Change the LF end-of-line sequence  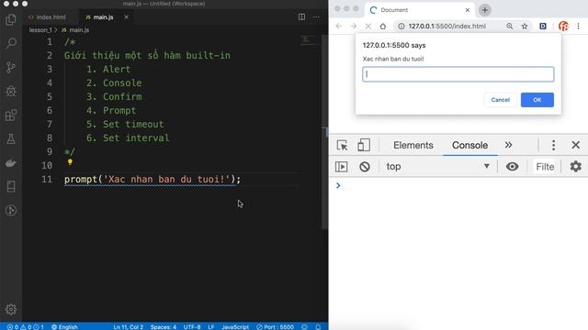211,326
